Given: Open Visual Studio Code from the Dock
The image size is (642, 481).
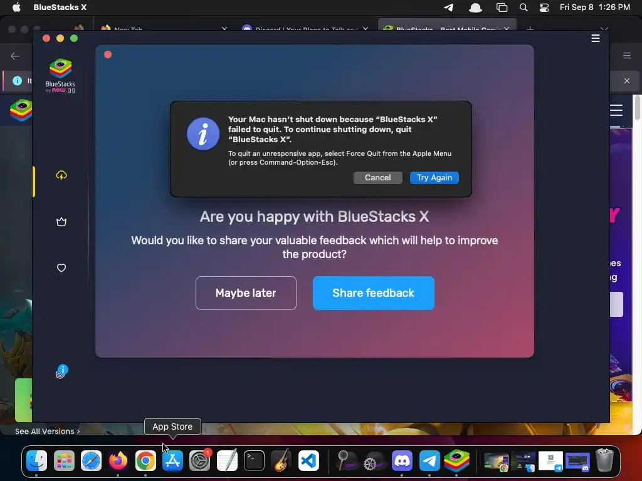Looking at the screenshot, I should 308,461.
